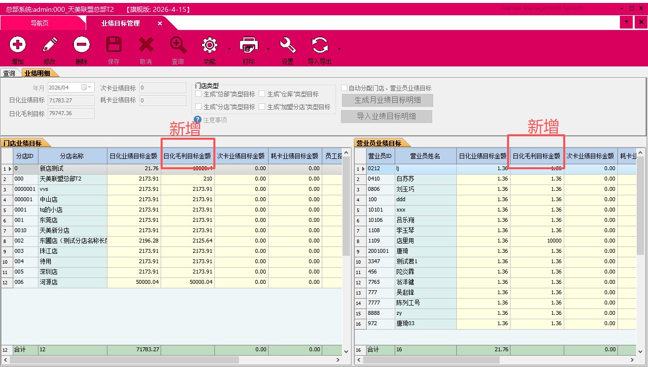The height and width of the screenshot is (367, 648).
Task: Click the 删除 (Delete) minus icon
Action: click(x=82, y=46)
